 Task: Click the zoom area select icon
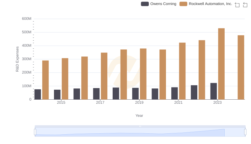pyautogui.click(x=237, y=5)
